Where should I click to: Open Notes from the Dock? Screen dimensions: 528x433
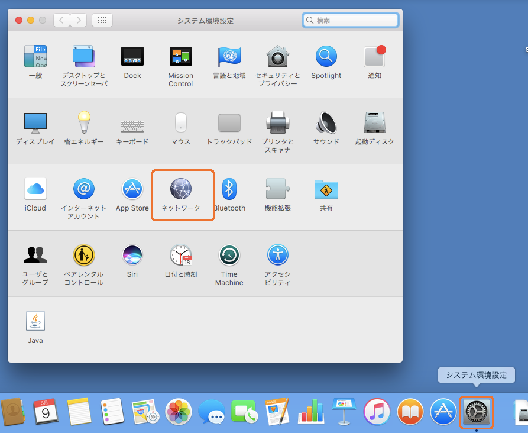pos(79,412)
